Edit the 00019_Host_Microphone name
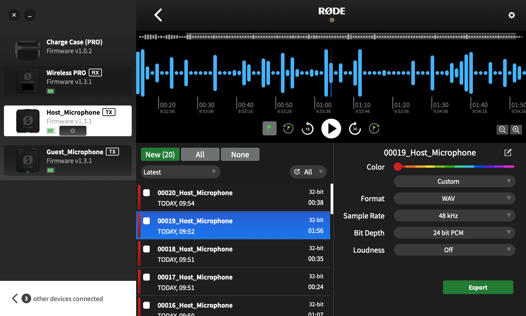 click(x=508, y=153)
